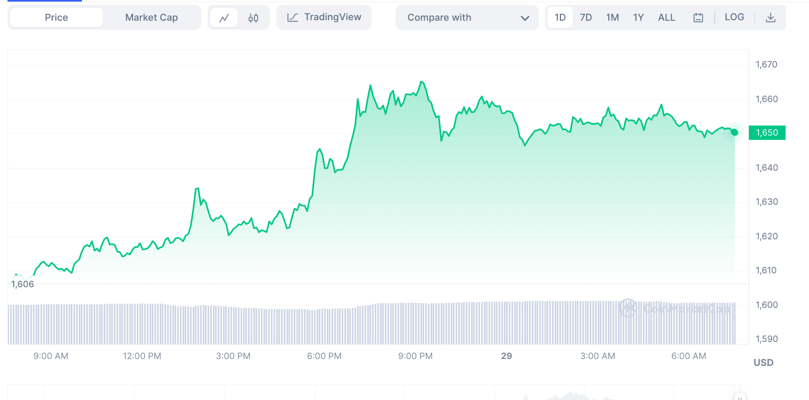Screen dimensions: 809x400
Task: Toggle the LOG scale
Action: [734, 17]
